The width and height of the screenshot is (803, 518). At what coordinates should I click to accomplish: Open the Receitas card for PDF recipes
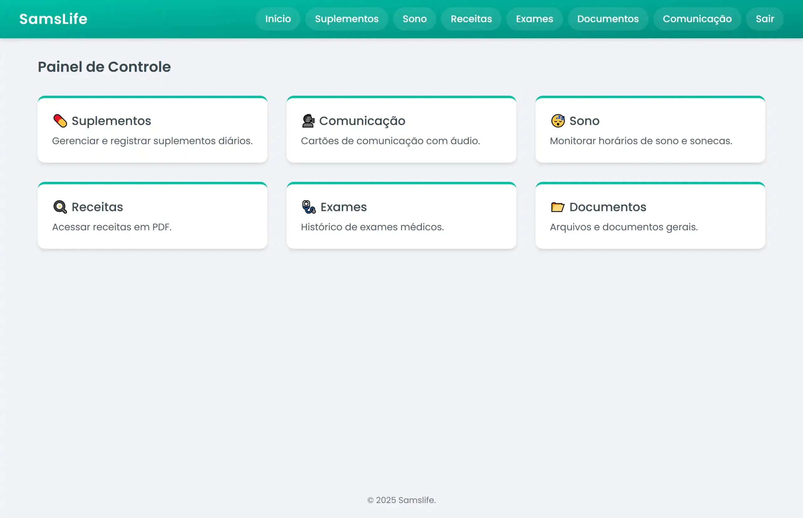click(152, 215)
